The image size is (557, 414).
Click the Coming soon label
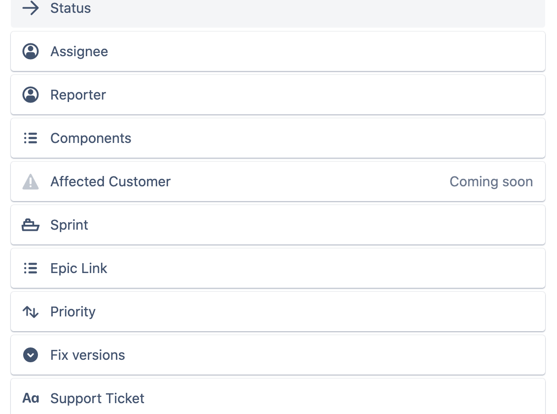491,182
